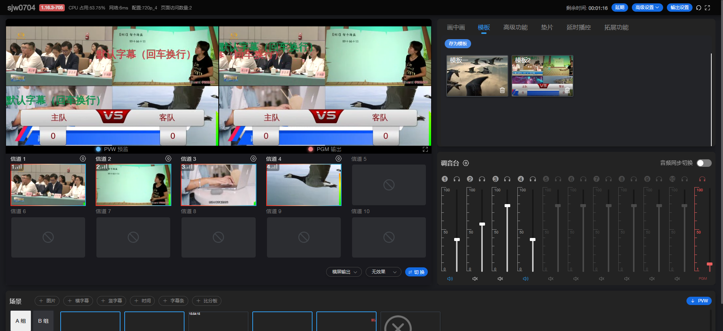Viewport: 723px width, 331px height.
Task: Open the 延时播控 tab
Action: [x=578, y=27]
